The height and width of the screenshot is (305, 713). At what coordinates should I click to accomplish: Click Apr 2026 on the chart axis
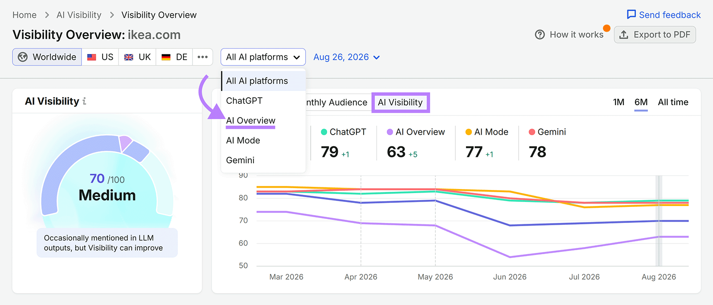pos(361,277)
